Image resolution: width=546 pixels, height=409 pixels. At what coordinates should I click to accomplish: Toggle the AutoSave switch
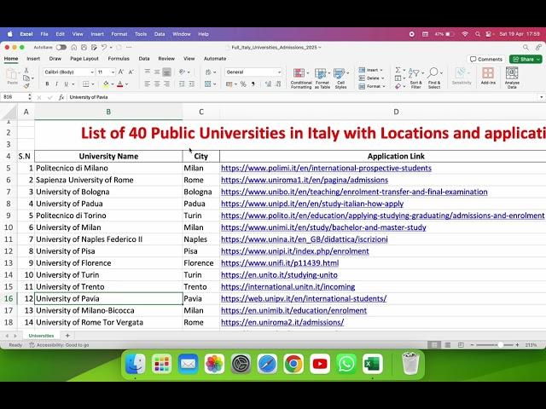[x=61, y=48]
